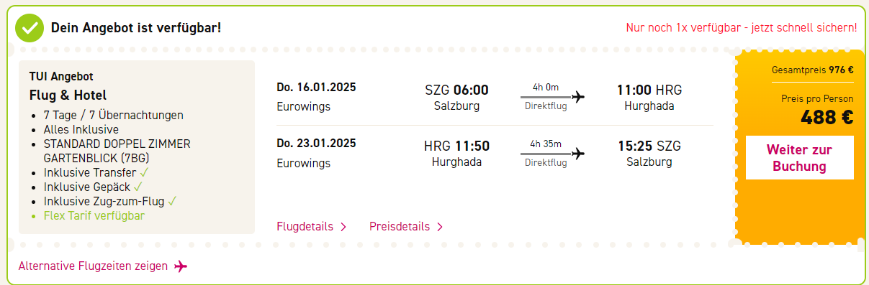
Task: Expand Flugdetails via its chevron arrow
Action: 343,227
